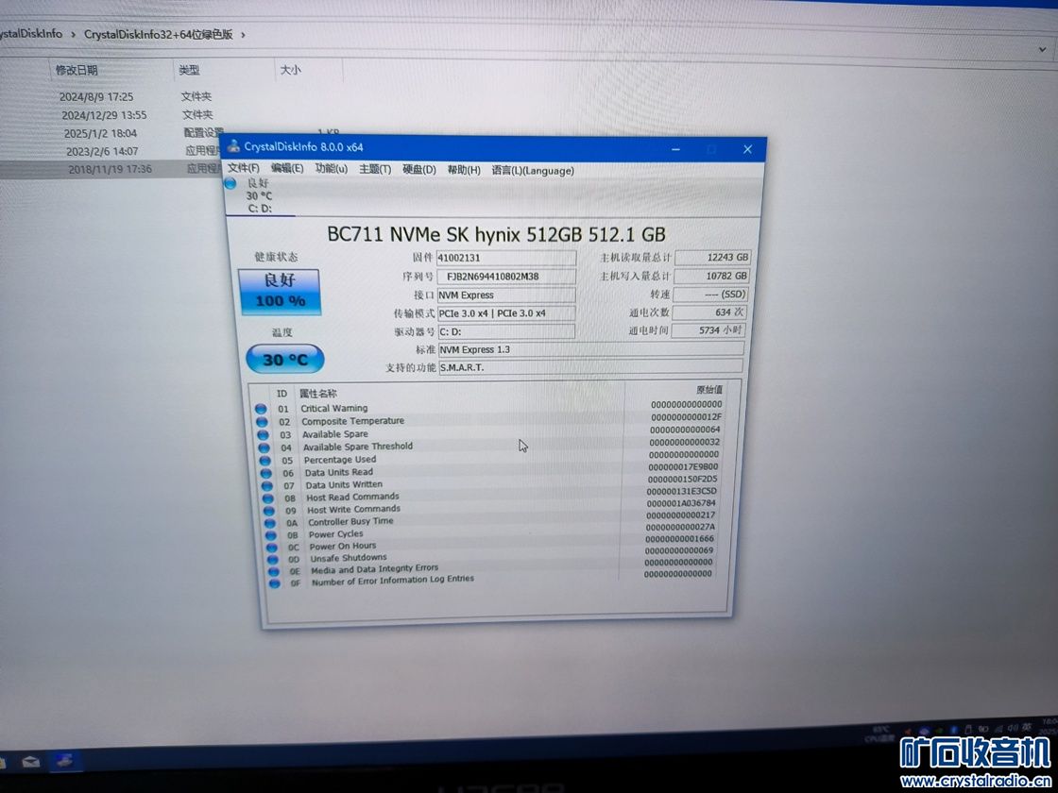1058x793 pixels.
Task: Click status orb for Number of Error Information Log Entries
Action: [275, 583]
